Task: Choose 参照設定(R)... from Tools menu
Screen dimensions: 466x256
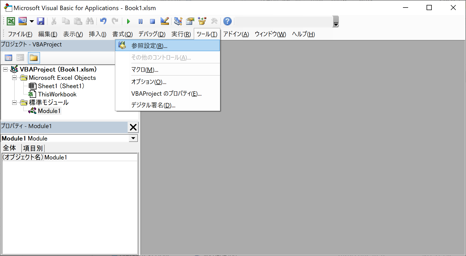Action: (x=168, y=46)
